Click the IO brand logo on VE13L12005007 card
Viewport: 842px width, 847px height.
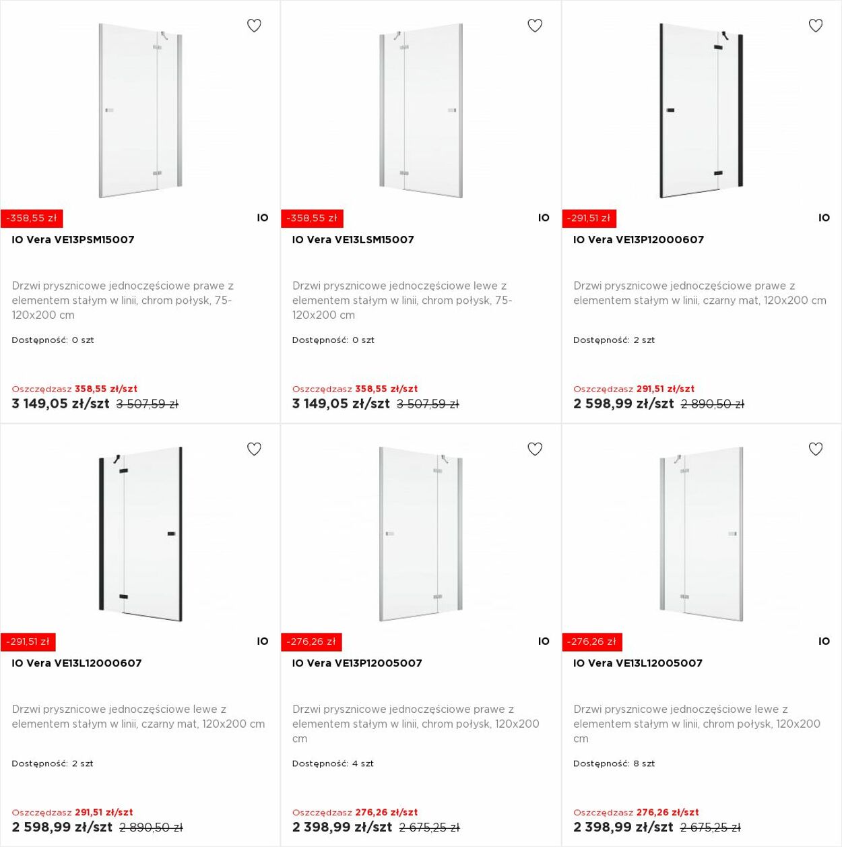point(824,641)
